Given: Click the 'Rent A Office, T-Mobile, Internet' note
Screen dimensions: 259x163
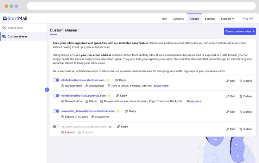Looking at the screenshot, I should click(132, 86).
